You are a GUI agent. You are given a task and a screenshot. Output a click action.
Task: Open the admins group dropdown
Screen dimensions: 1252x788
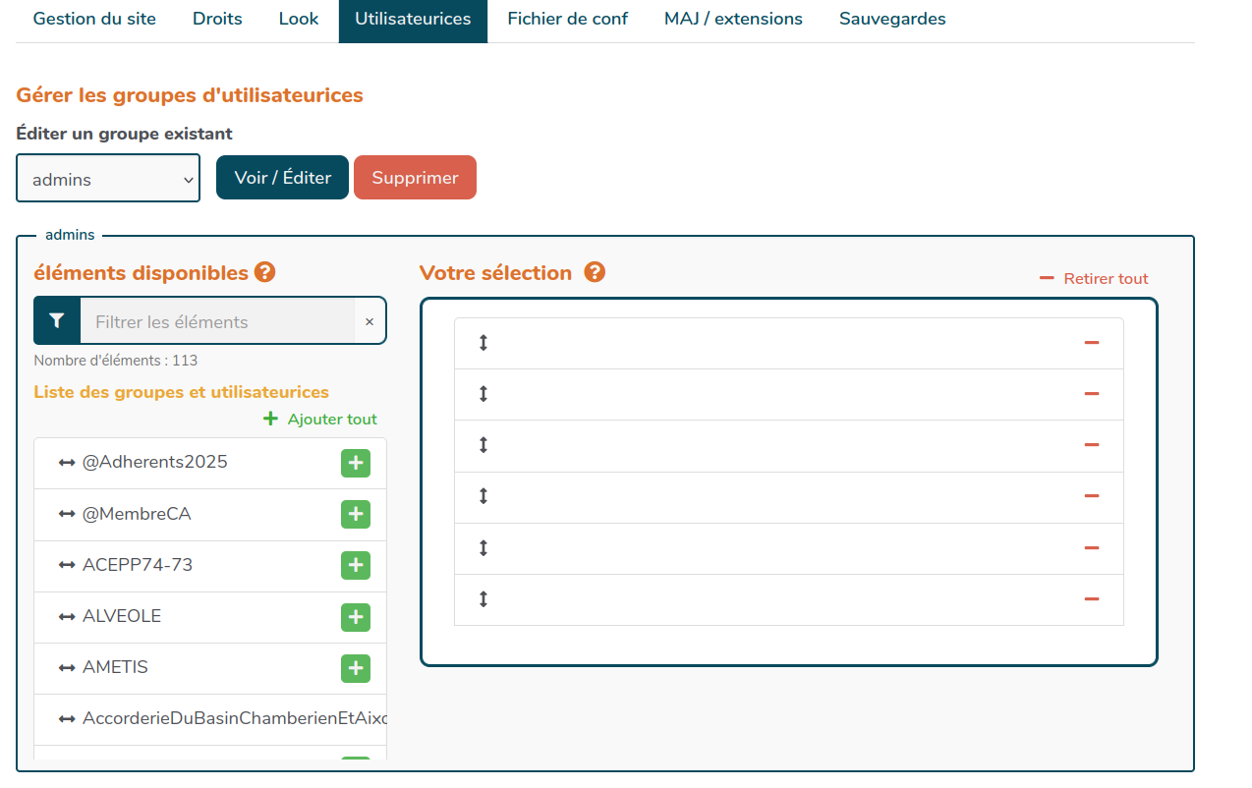108,179
